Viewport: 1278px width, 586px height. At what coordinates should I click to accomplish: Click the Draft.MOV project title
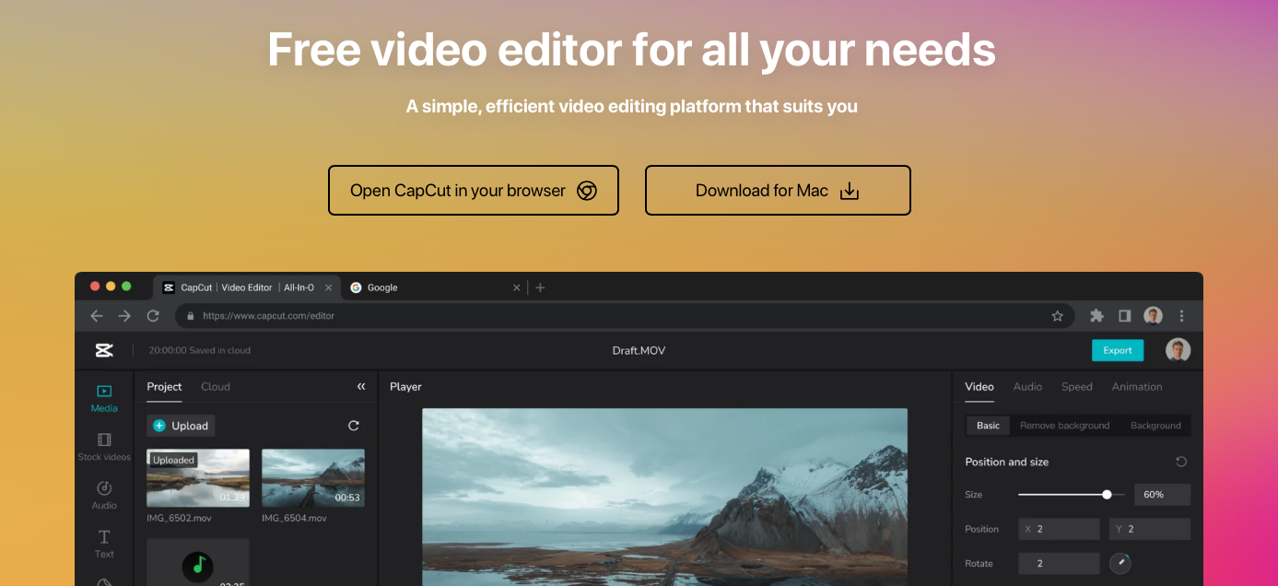[x=639, y=351]
